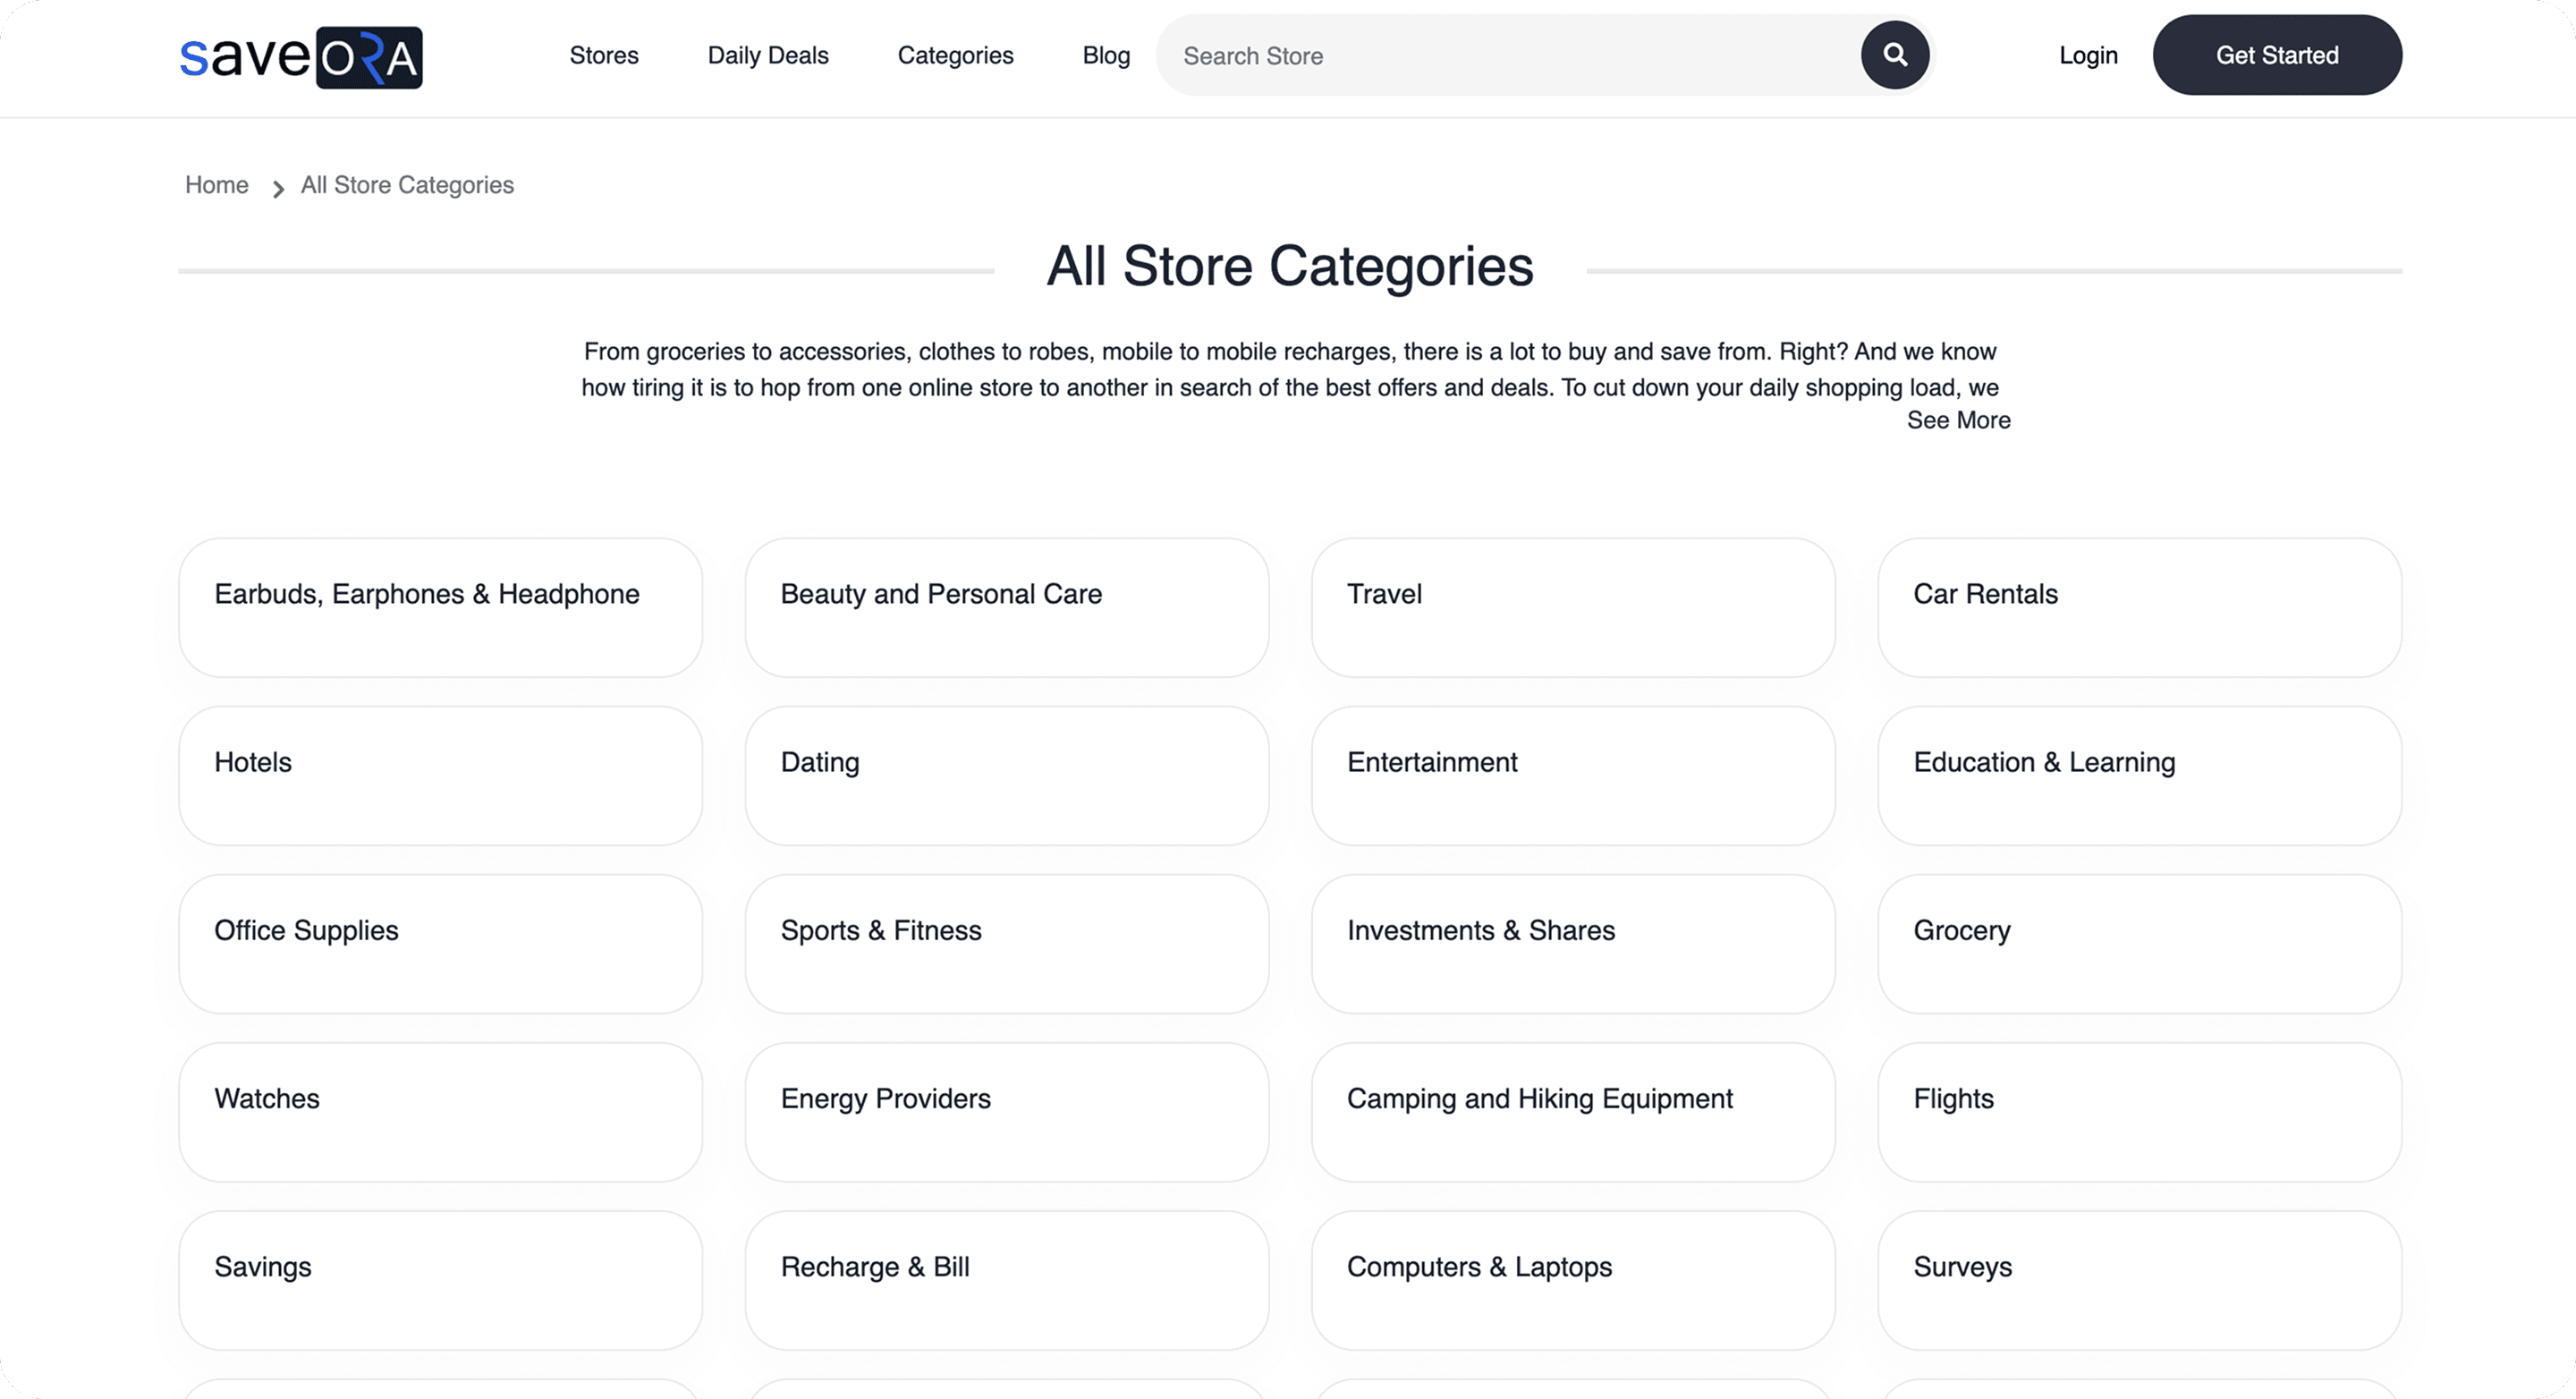The image size is (2576, 1399).
Task: Select the Beauty and Personal Care card
Action: point(1006,607)
